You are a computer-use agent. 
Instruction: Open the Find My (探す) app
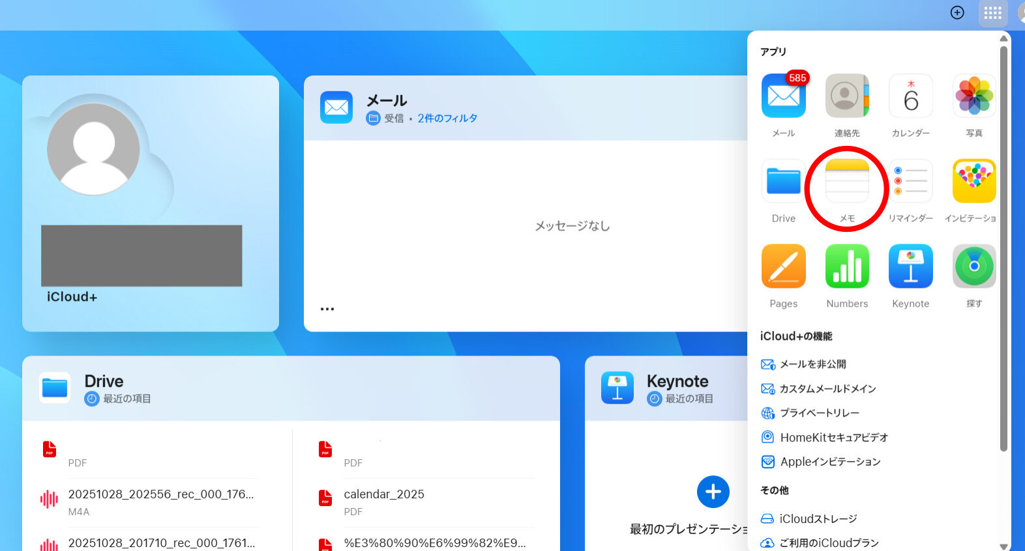(974, 266)
